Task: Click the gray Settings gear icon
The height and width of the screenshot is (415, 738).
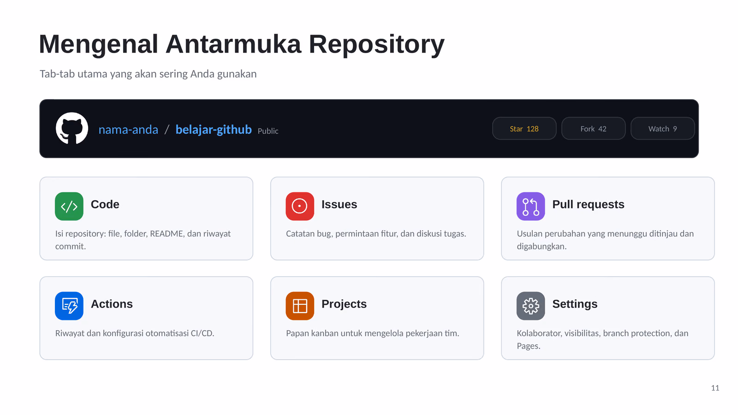Action: 530,306
